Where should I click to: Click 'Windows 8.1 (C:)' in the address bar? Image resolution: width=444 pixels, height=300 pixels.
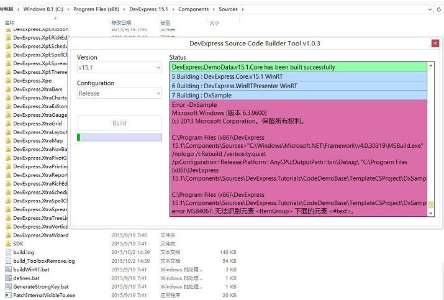43,9
